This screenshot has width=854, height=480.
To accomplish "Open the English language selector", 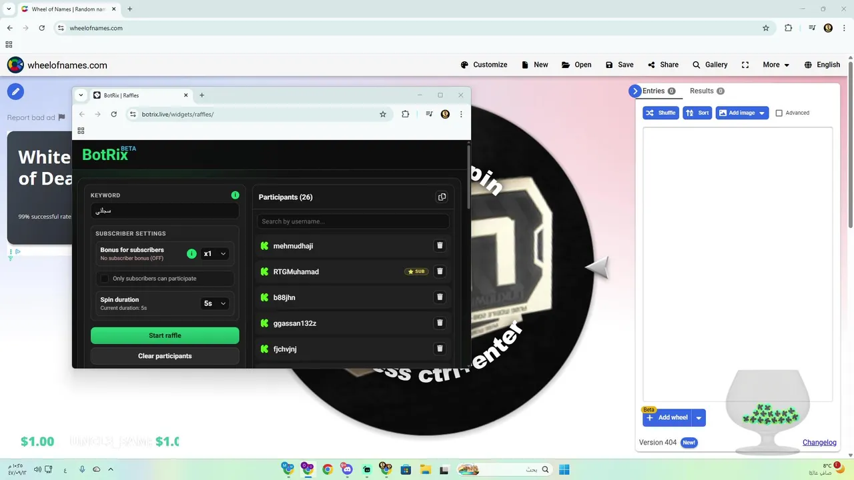I will 822,65.
